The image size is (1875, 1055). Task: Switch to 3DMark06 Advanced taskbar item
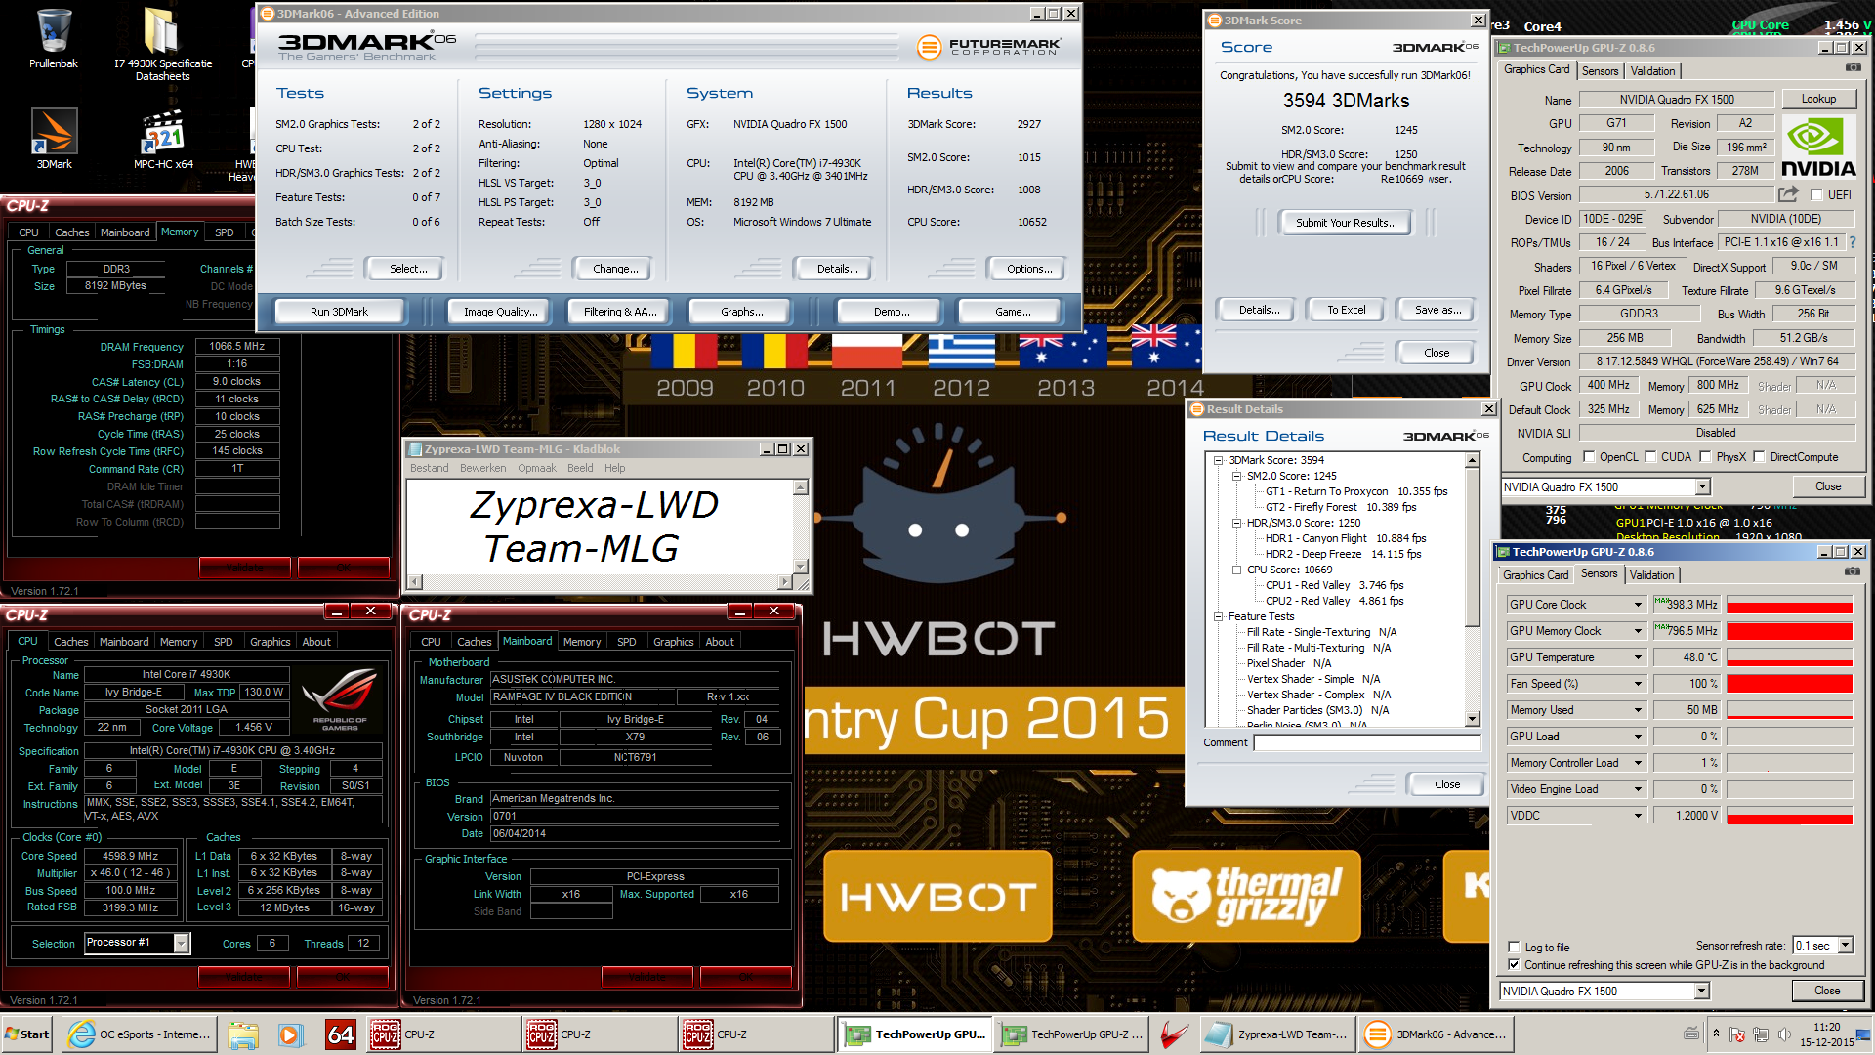click(x=1435, y=1034)
